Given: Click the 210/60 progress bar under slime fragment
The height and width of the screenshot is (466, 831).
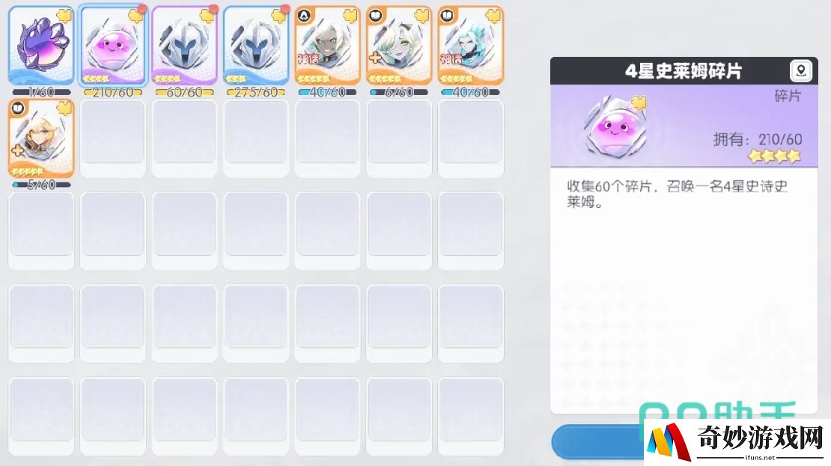Looking at the screenshot, I should pos(112,92).
